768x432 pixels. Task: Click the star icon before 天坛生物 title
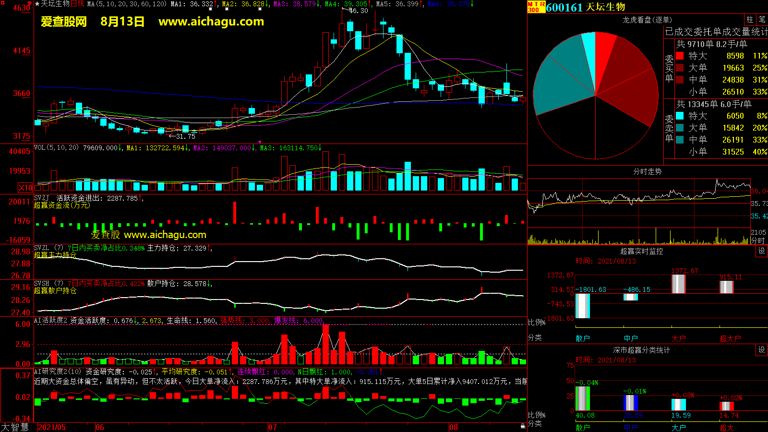click(x=37, y=4)
